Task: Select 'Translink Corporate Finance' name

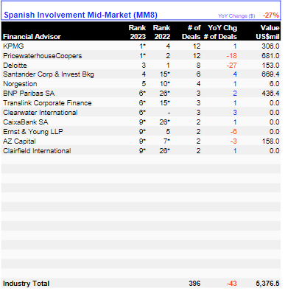Action: [x=47, y=103]
